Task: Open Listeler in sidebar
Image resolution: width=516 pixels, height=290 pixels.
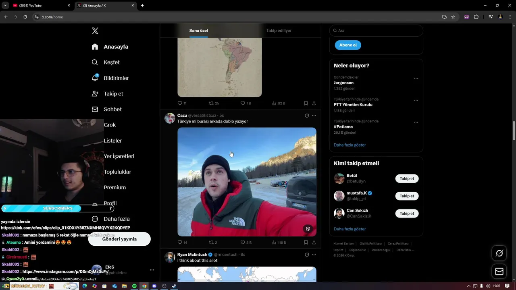Action: click(112, 141)
